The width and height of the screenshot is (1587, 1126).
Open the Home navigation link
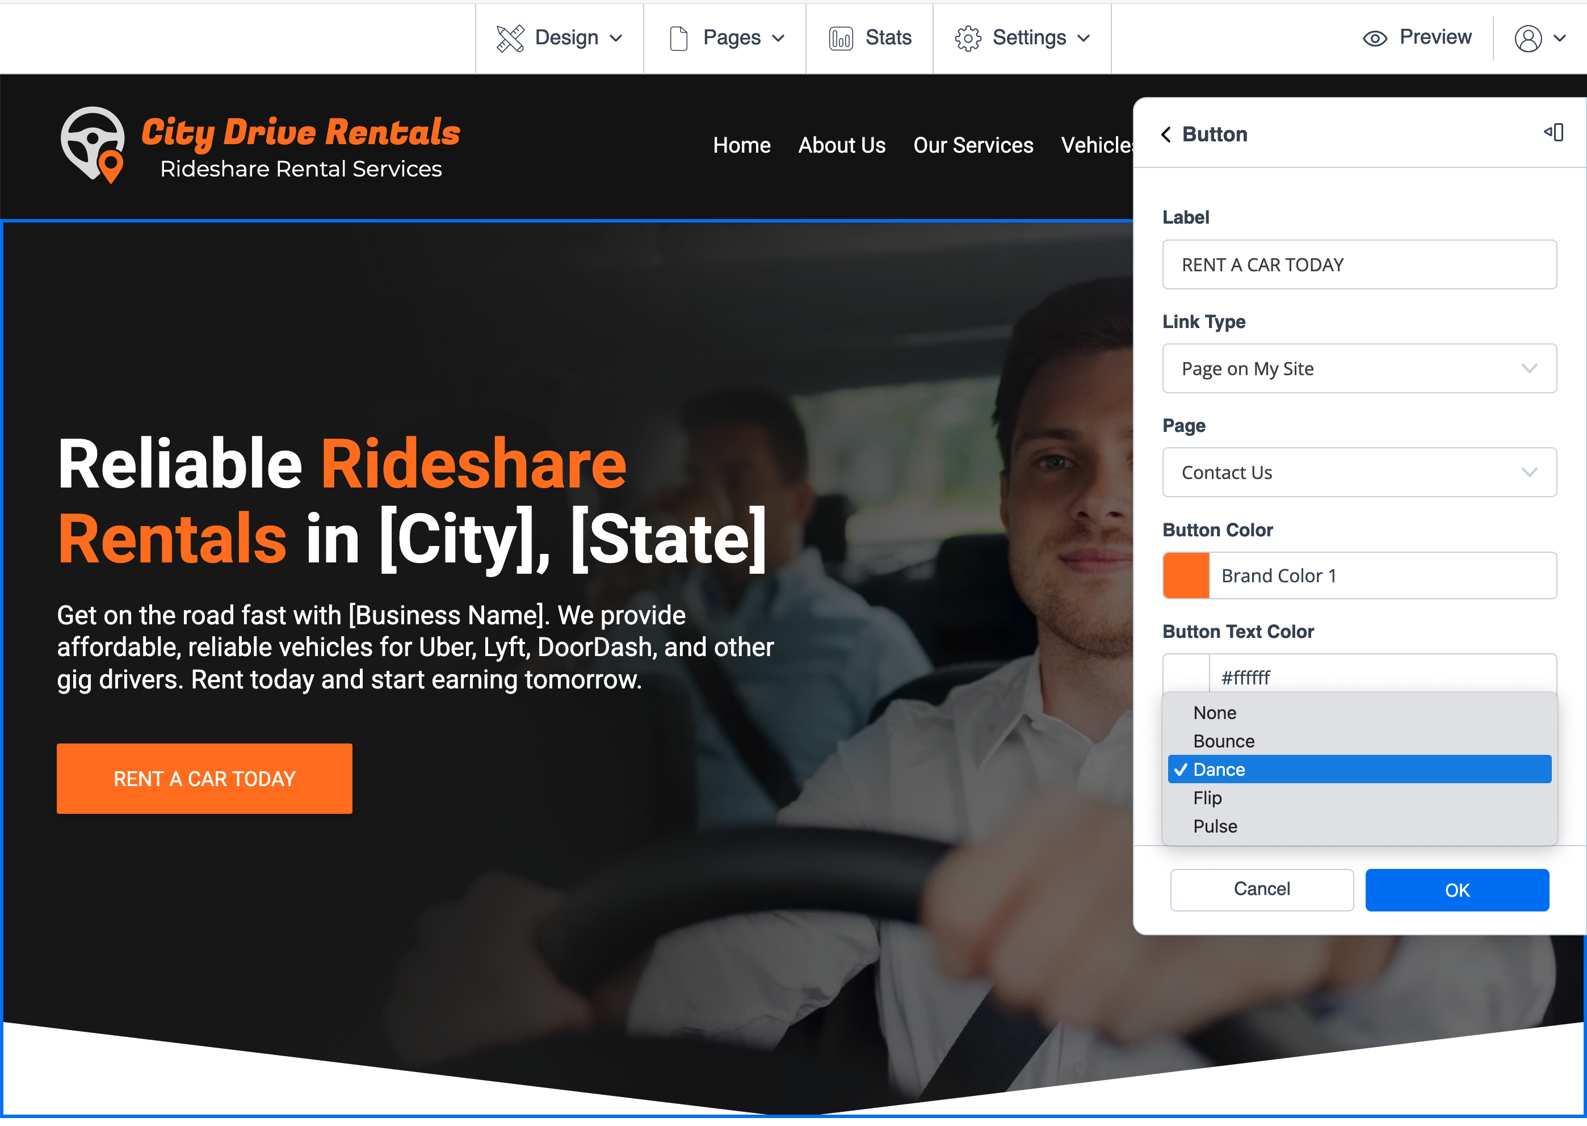coord(742,145)
